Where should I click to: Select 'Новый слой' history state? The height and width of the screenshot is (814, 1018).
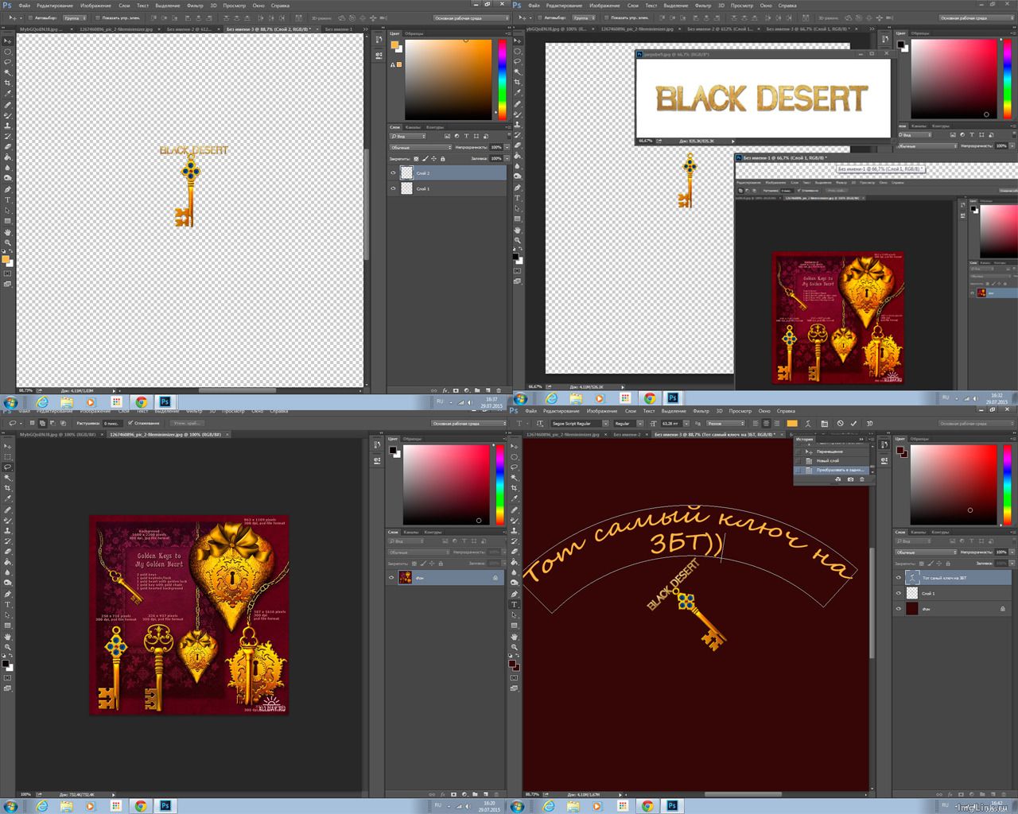[827, 460]
